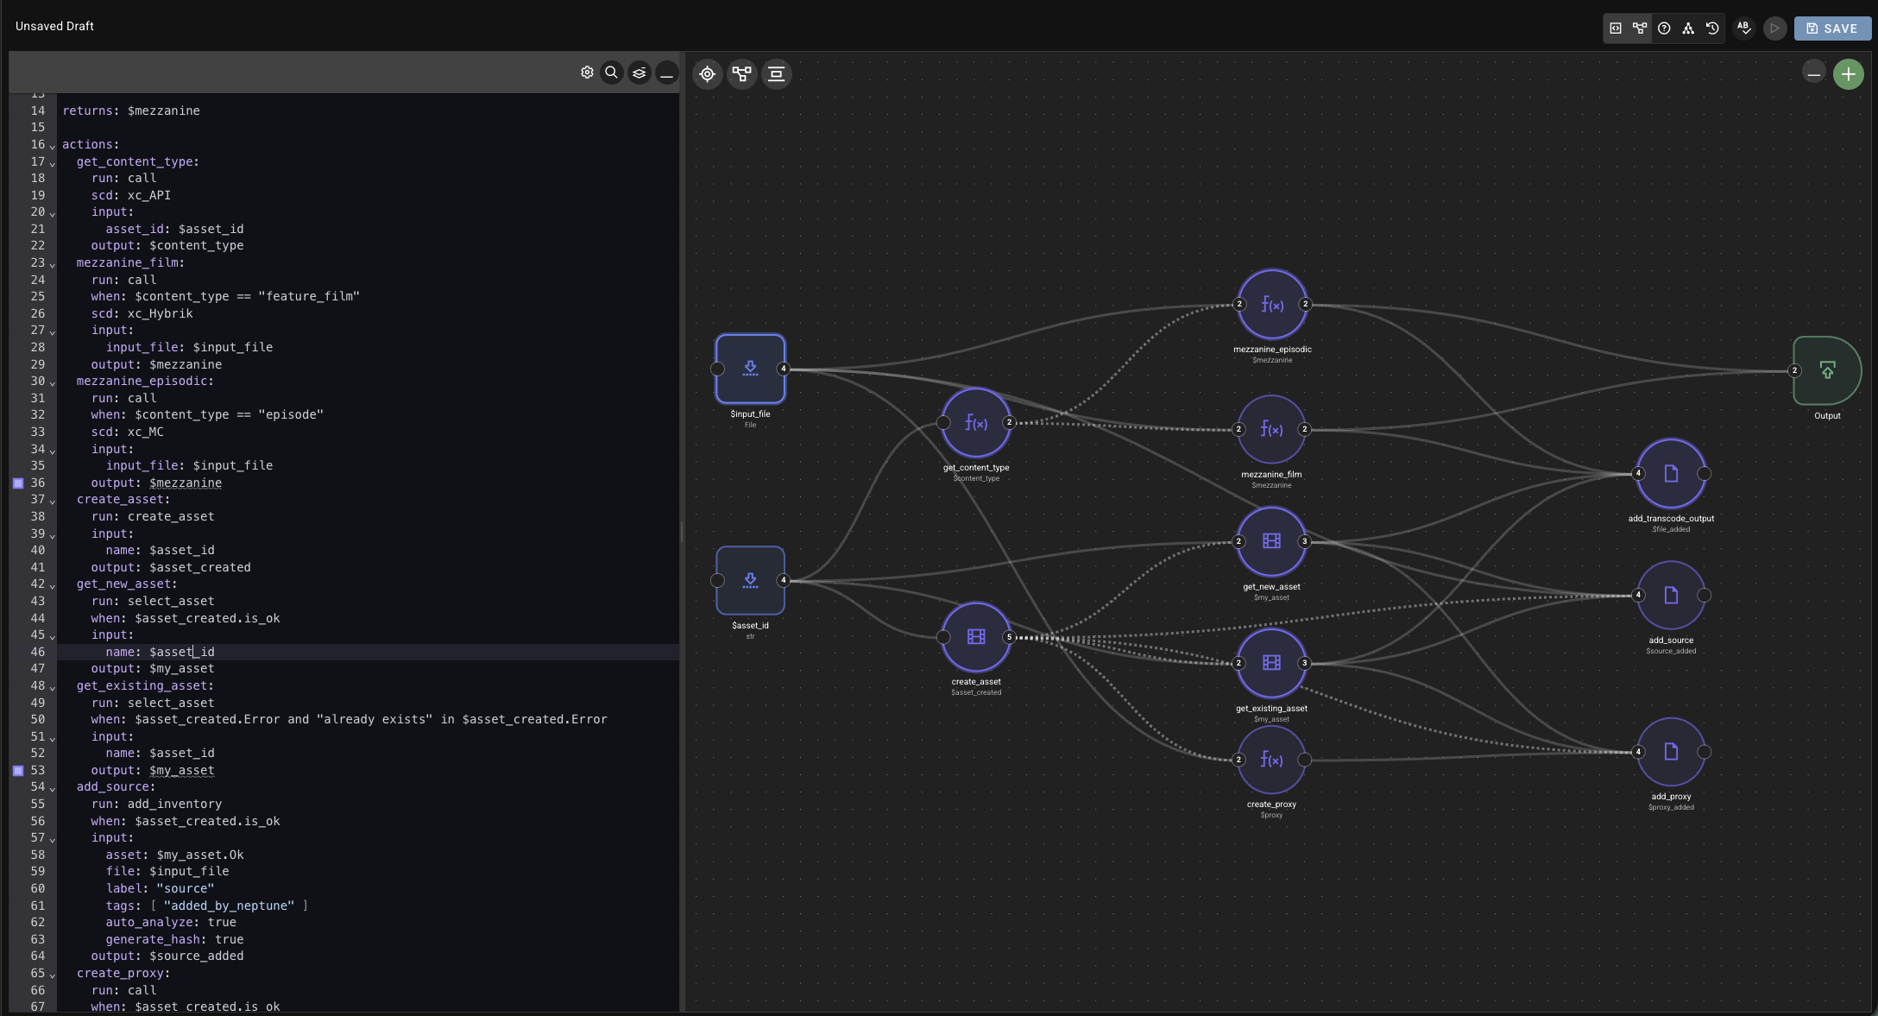Viewport: 1878px width, 1016px height.
Task: Click 'scd: xc_Hybrik' text
Action: point(142,313)
